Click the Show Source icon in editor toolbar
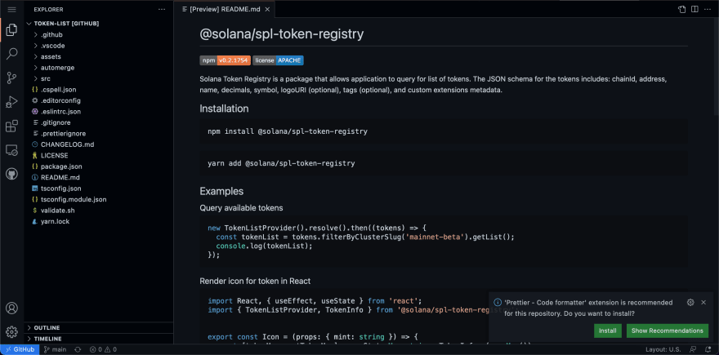719x355 pixels. (682, 9)
